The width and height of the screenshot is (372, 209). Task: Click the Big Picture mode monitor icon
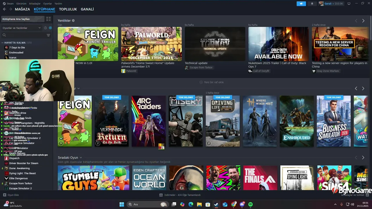[x=349, y=3]
